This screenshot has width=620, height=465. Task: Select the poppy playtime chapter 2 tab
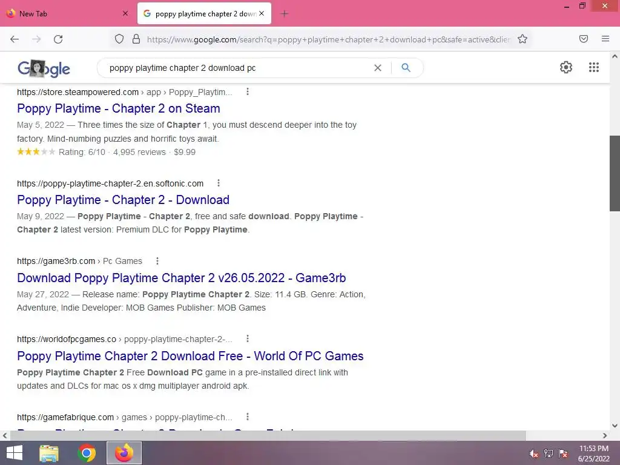pyautogui.click(x=205, y=13)
